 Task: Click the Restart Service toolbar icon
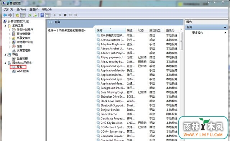pyautogui.click(x=76, y=15)
